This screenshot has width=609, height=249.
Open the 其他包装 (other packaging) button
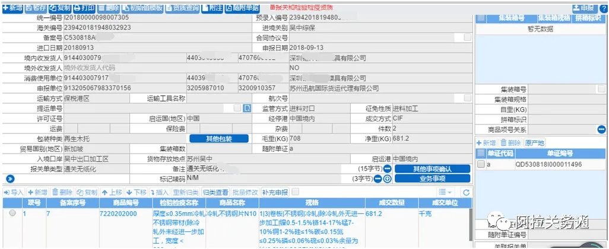218,138
